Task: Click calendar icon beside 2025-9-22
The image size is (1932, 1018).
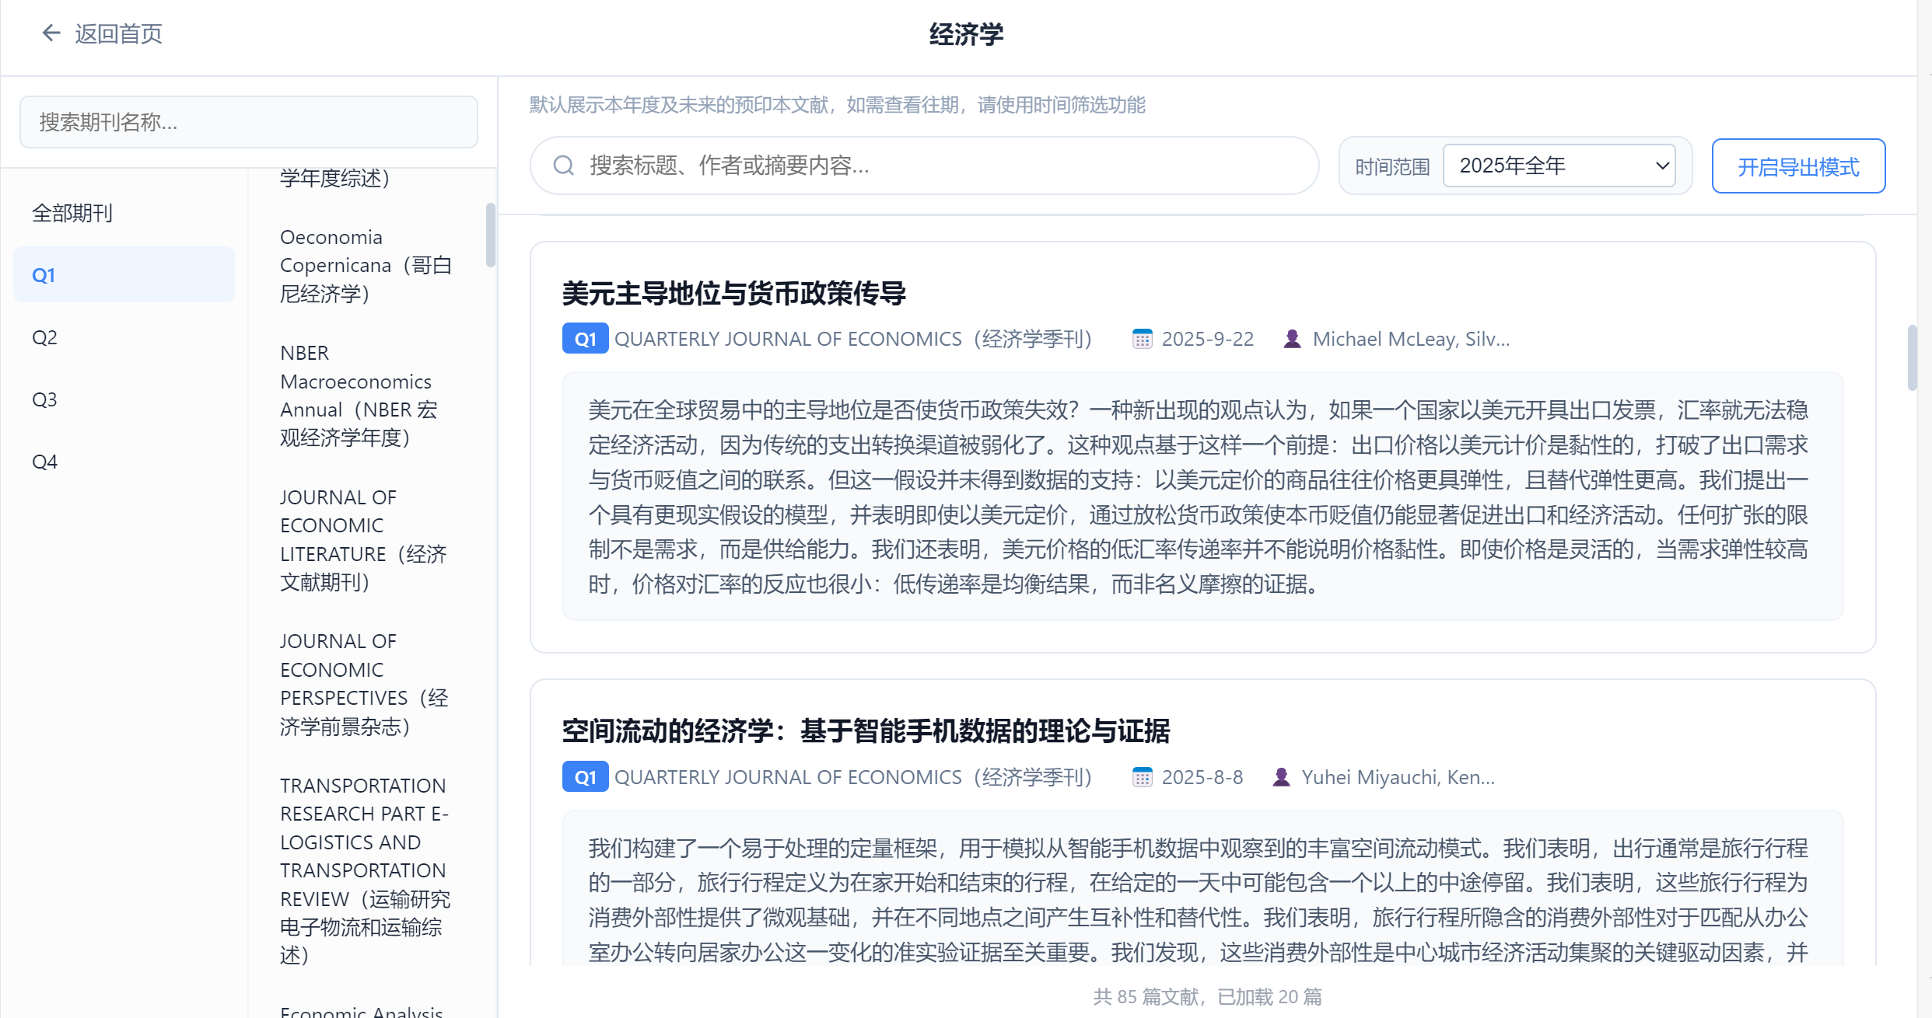Action: [1142, 339]
